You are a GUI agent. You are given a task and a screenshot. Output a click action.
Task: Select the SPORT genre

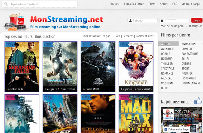coord(186,69)
